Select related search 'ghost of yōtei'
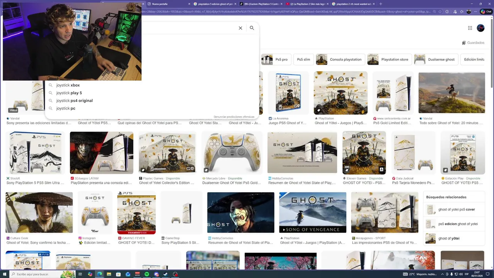494x278 pixels. [x=454, y=238]
